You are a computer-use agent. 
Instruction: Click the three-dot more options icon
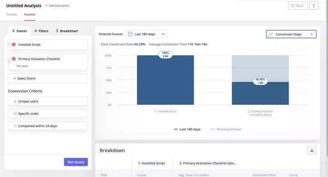click(x=314, y=6)
